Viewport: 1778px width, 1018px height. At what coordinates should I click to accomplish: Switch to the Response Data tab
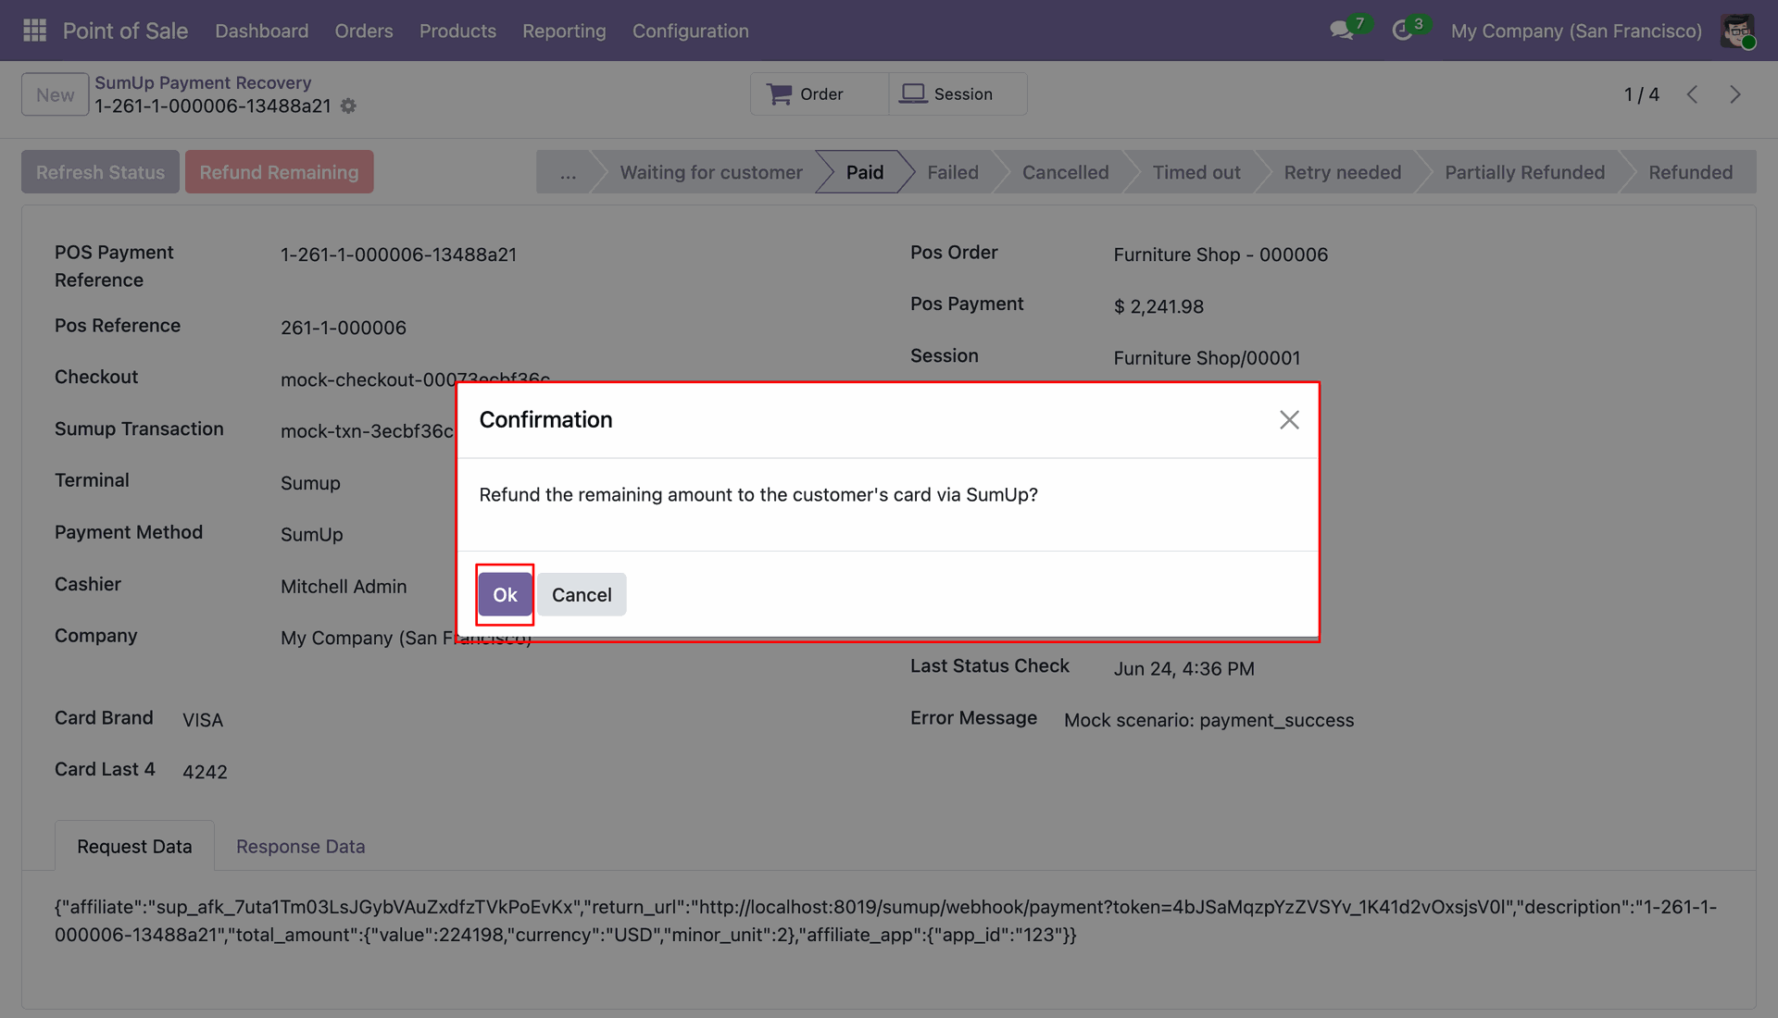[300, 846]
